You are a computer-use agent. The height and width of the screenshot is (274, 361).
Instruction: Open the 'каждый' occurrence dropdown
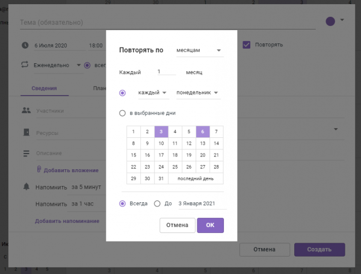point(152,93)
